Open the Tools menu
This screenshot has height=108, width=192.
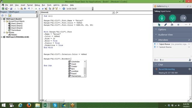click(49, 5)
